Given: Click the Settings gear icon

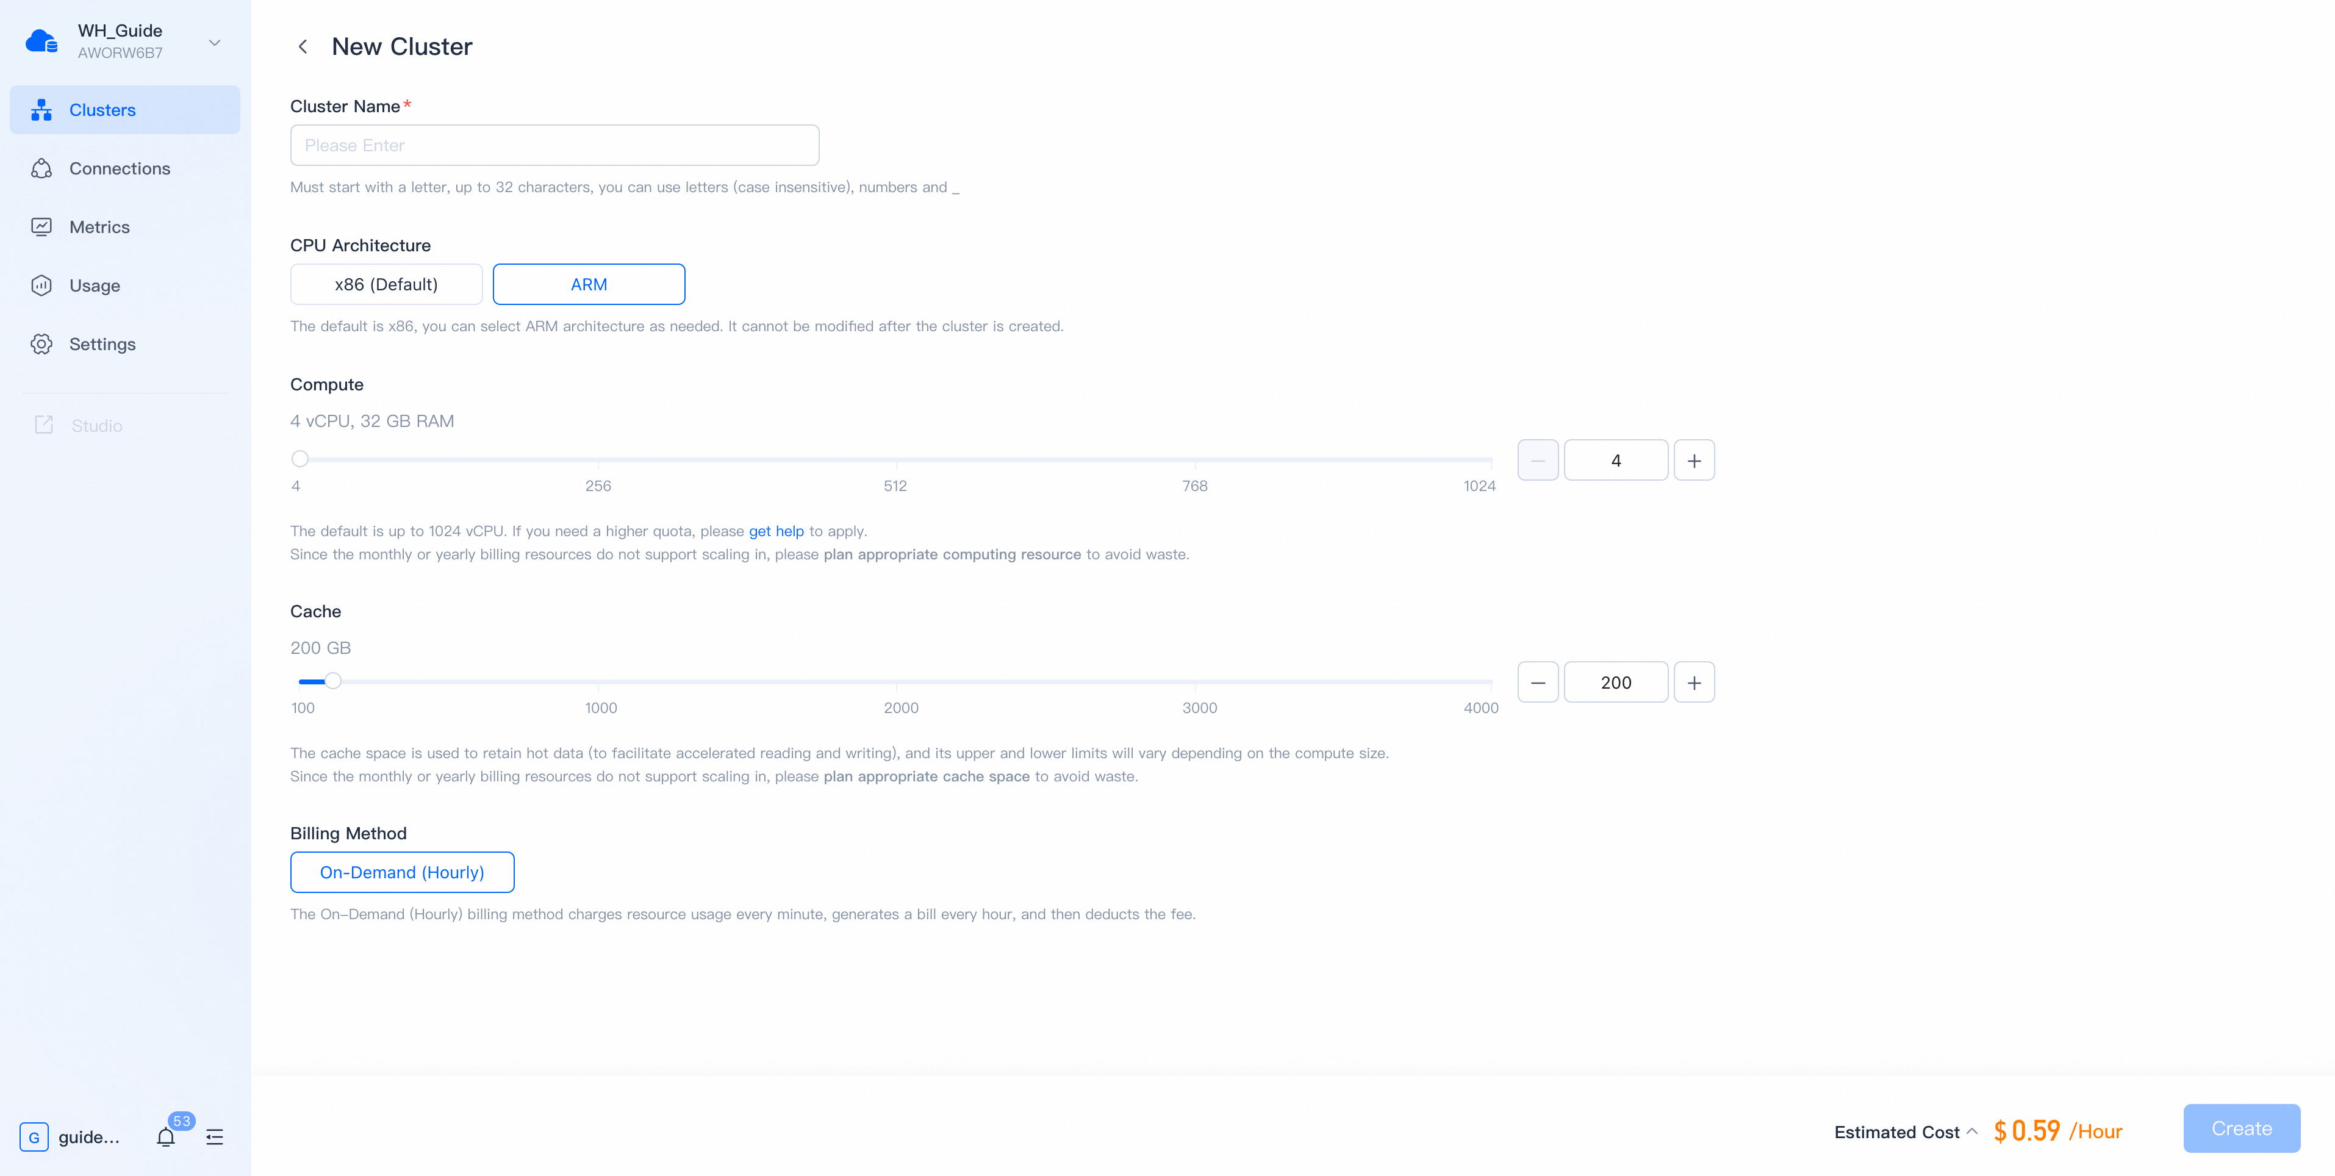Looking at the screenshot, I should 41,343.
